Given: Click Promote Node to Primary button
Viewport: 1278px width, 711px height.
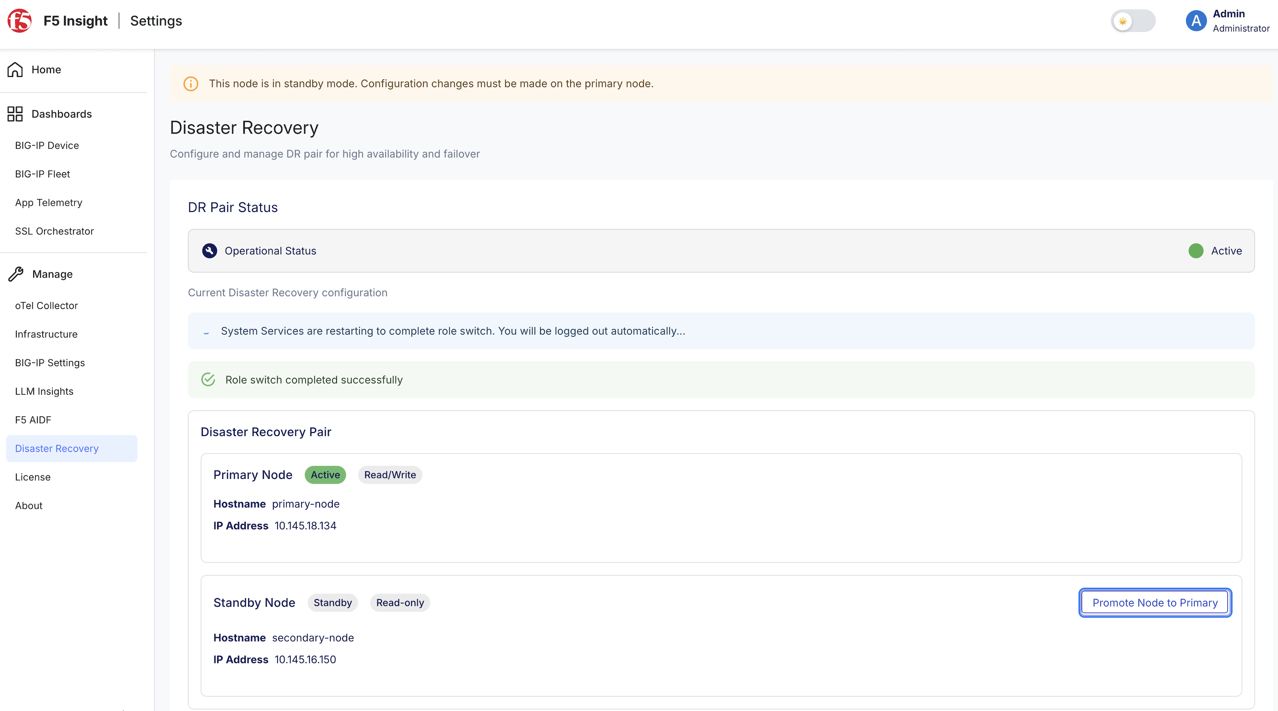Looking at the screenshot, I should coord(1155,602).
